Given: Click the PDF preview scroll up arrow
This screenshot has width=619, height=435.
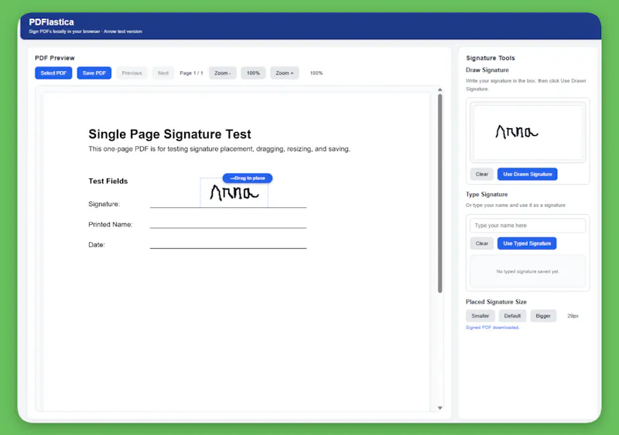Looking at the screenshot, I should point(439,90).
